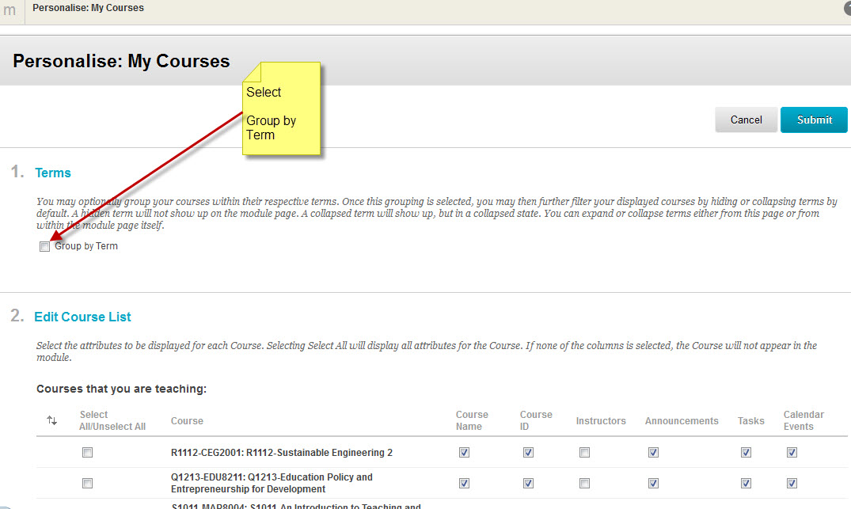Enable Instructors for R1112-Sustainable Engineering 2

click(584, 453)
